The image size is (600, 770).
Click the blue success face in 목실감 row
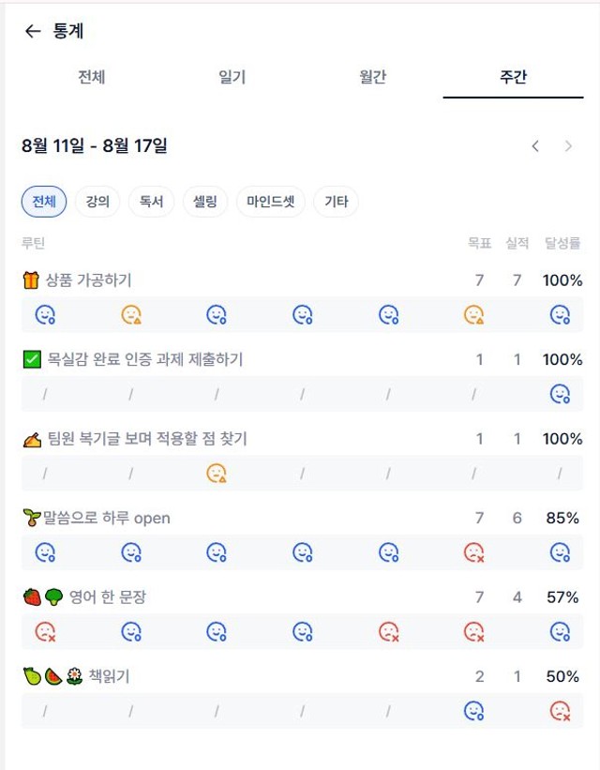click(x=560, y=394)
